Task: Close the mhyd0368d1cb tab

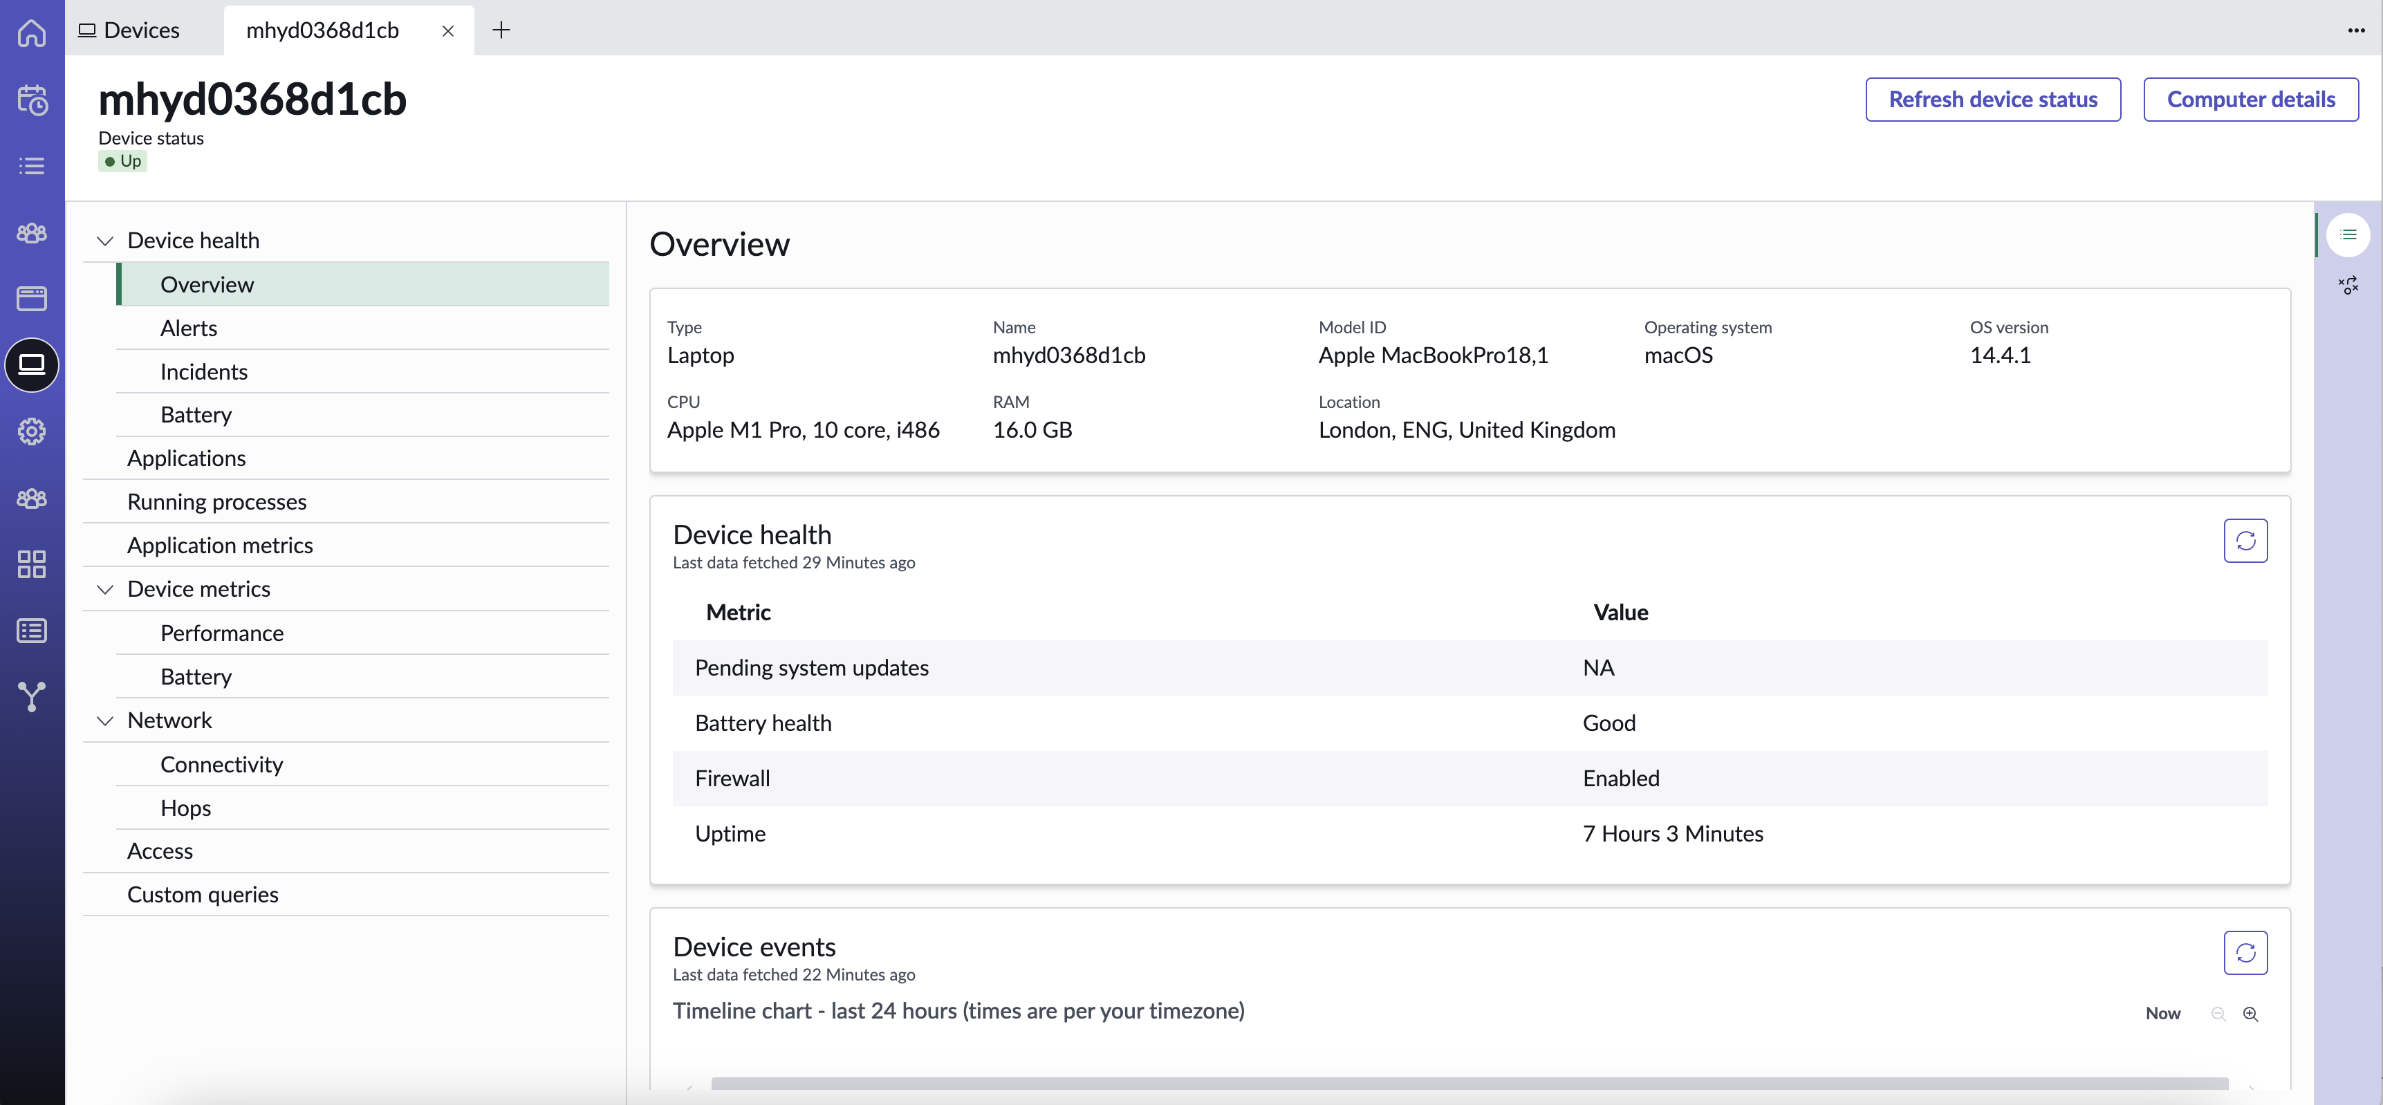Action: (x=447, y=30)
